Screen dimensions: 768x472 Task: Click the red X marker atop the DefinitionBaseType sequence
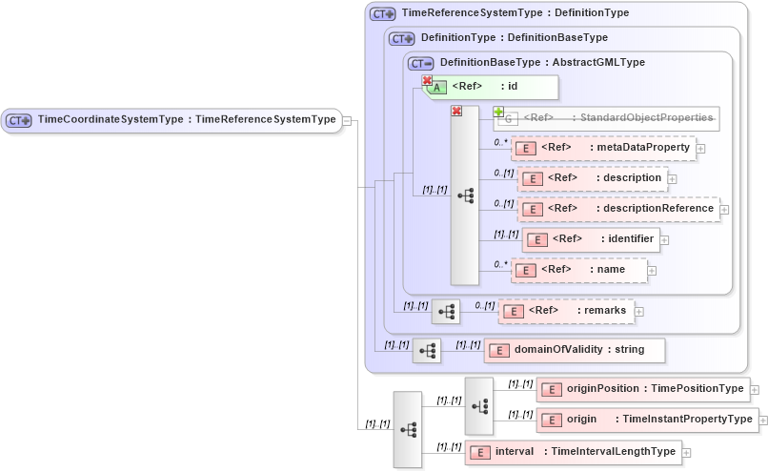456,111
